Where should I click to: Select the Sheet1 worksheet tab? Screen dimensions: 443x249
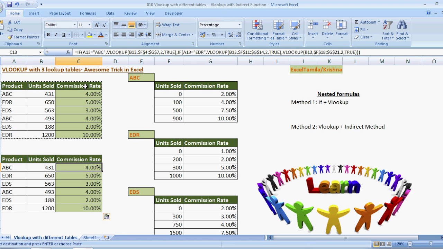point(90,238)
